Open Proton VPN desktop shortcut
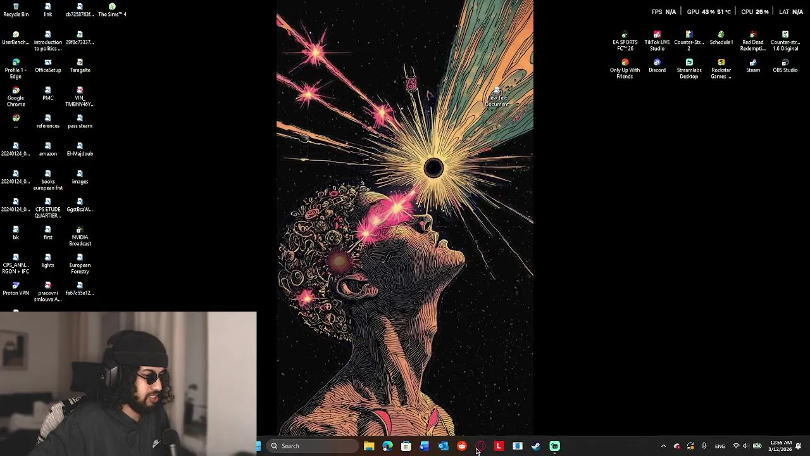 point(16,288)
